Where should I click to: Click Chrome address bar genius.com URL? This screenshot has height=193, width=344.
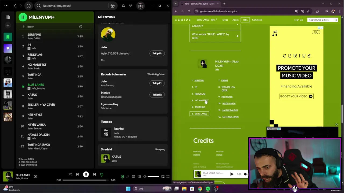click(x=218, y=11)
